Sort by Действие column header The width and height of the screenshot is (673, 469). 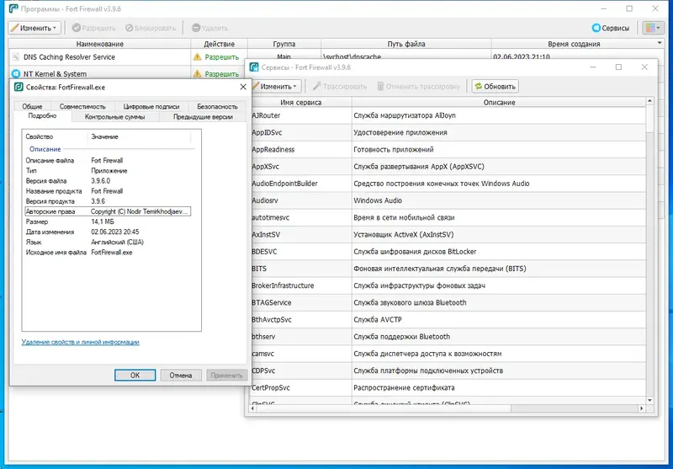(219, 44)
